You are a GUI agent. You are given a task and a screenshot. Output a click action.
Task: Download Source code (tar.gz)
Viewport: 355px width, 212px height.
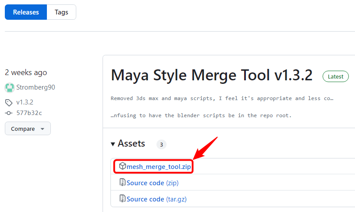coord(156,199)
